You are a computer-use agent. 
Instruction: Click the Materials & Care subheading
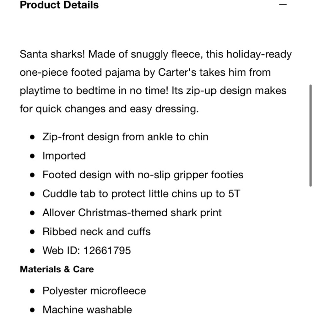click(57, 269)
